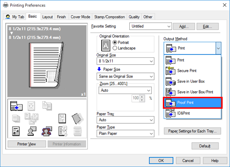Select the Landscape orientation radio button

tap(115, 48)
